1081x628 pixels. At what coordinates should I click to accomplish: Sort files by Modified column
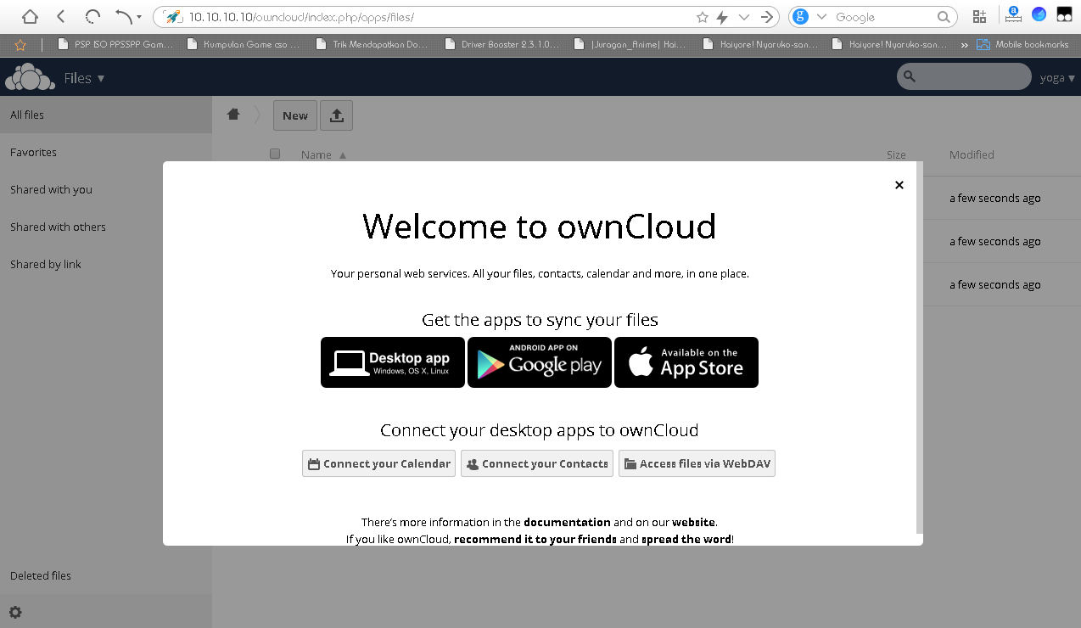pyautogui.click(x=972, y=154)
